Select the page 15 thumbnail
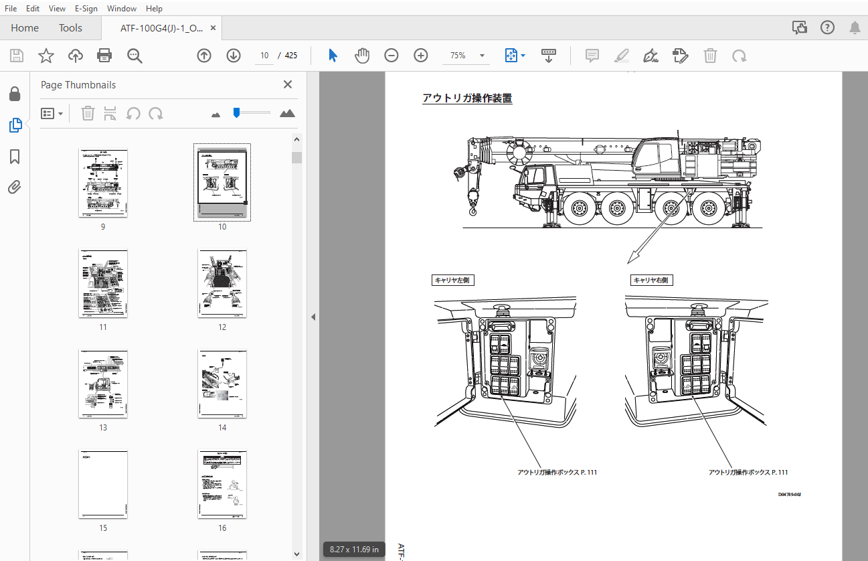Screen dimensions: 868x561 click(103, 484)
